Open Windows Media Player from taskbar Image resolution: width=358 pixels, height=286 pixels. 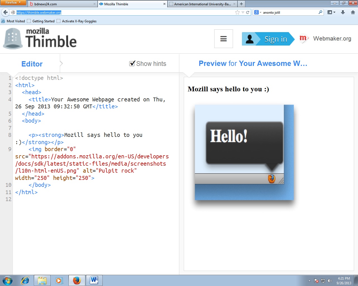(59, 280)
